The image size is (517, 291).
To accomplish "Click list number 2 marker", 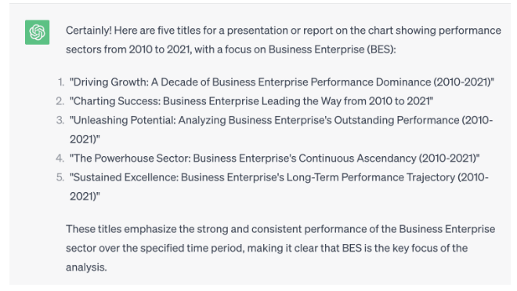I will tap(60, 101).
